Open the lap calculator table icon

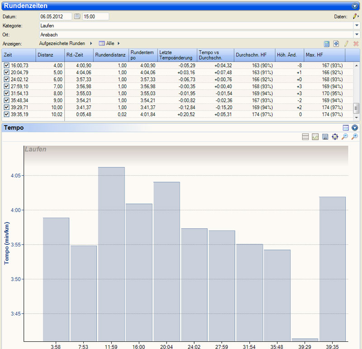326,43
